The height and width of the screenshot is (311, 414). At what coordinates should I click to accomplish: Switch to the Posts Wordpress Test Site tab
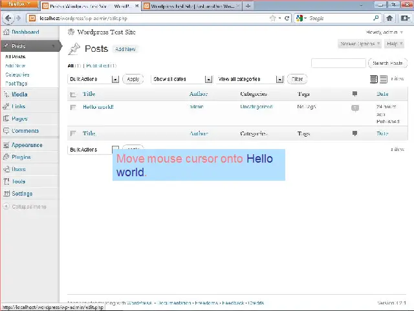coord(91,6)
